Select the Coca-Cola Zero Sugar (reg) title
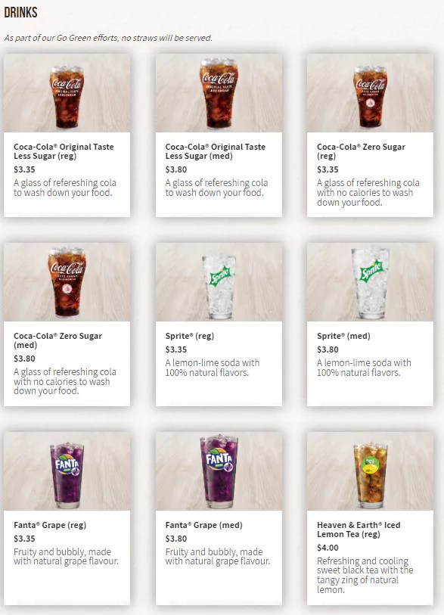 (x=361, y=151)
